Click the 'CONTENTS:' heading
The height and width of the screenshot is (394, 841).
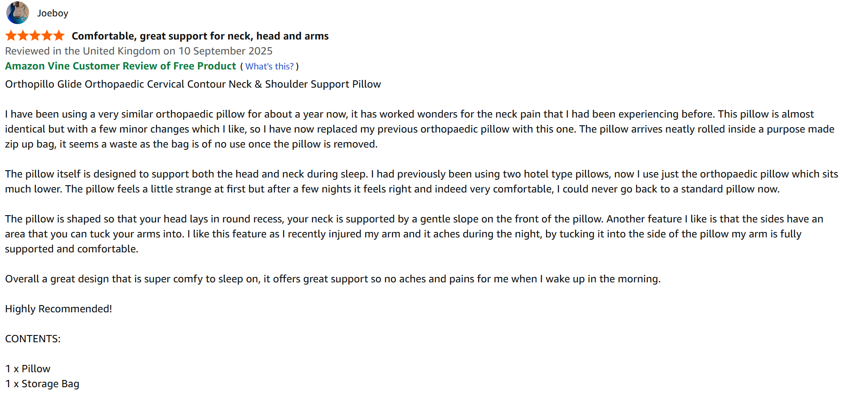coord(33,339)
